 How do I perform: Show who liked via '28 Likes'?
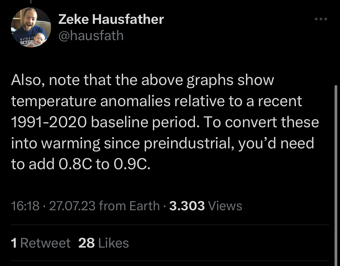(x=104, y=243)
